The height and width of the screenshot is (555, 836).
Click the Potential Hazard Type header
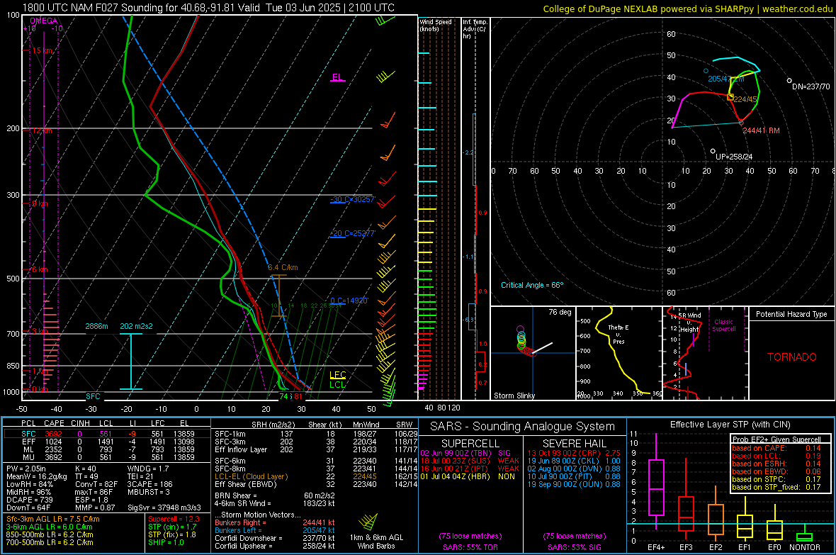click(791, 314)
